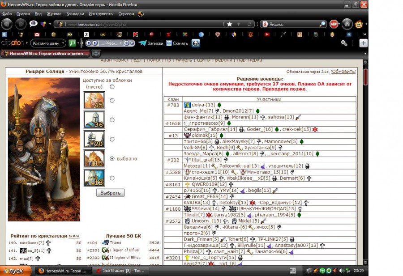Click the colored balls toolbar icon

(43, 24)
